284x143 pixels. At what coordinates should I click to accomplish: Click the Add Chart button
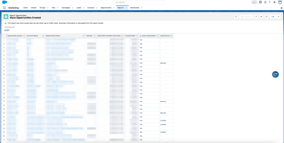[x=246, y=17]
